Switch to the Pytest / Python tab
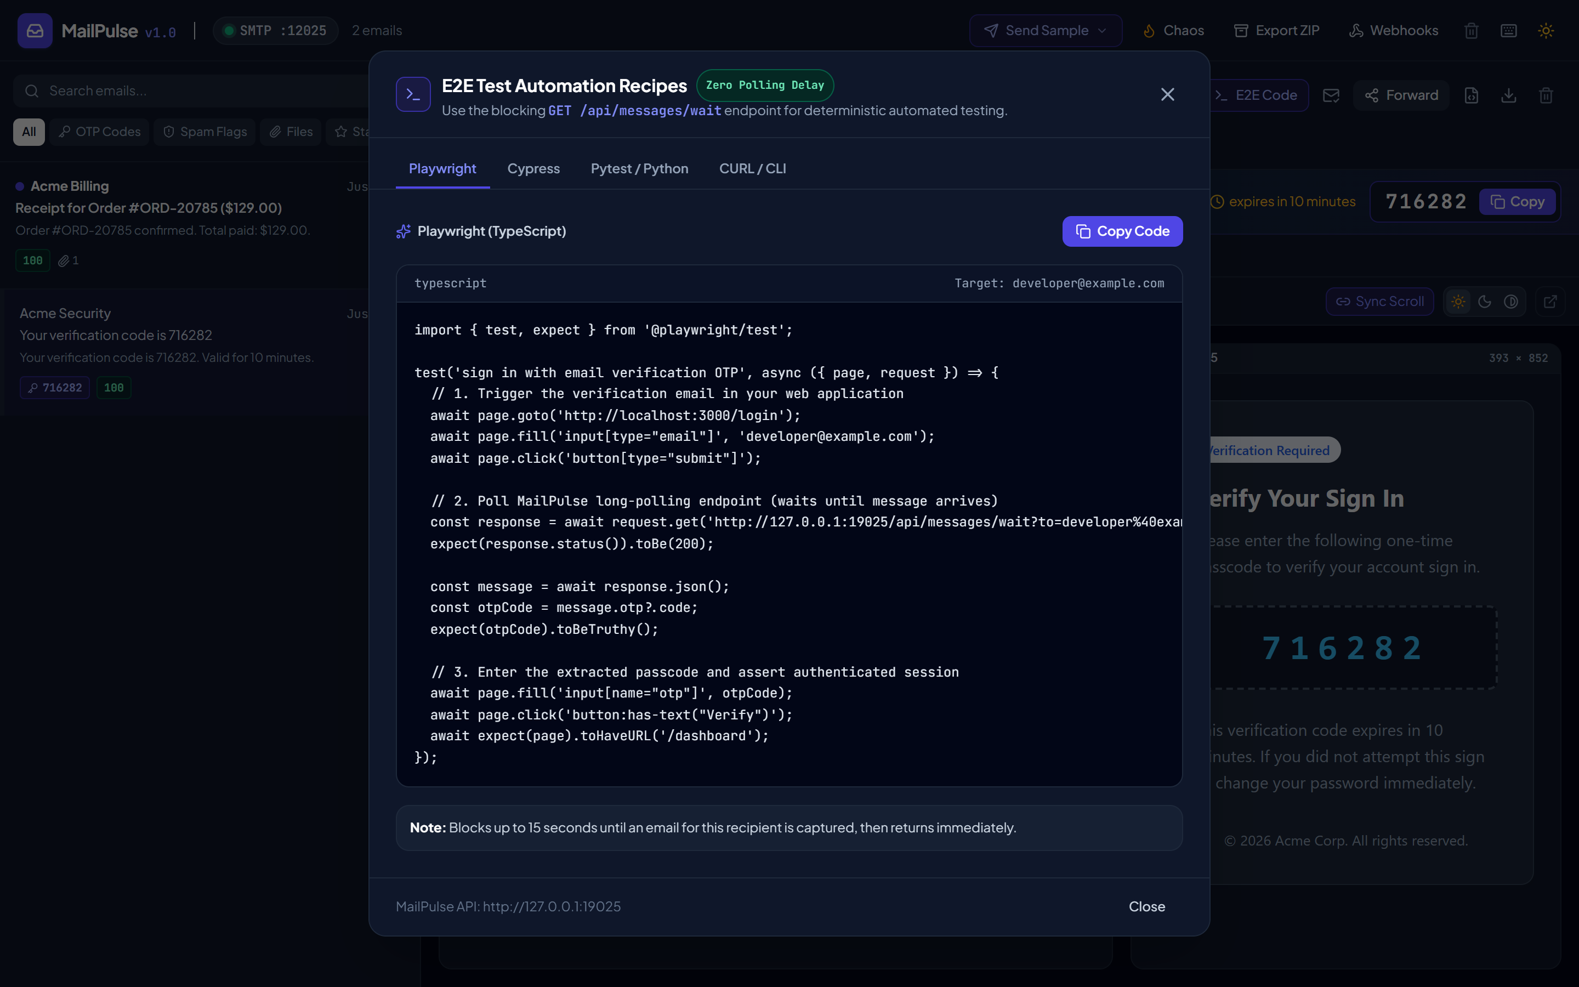 point(639,168)
